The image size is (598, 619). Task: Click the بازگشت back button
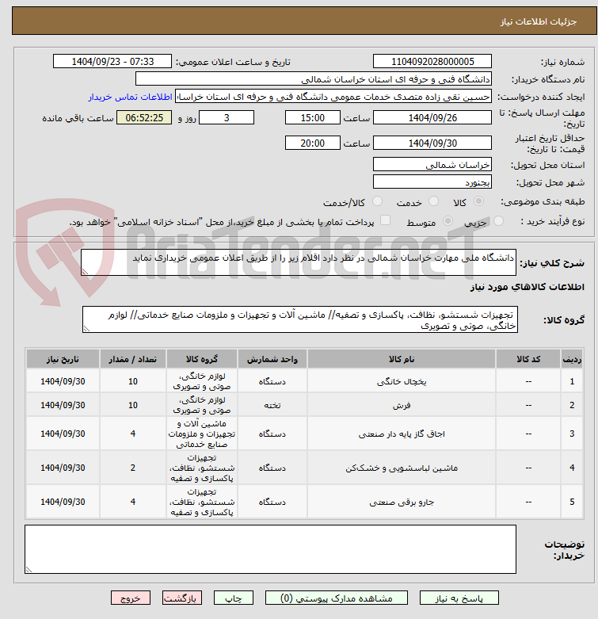[x=183, y=598]
